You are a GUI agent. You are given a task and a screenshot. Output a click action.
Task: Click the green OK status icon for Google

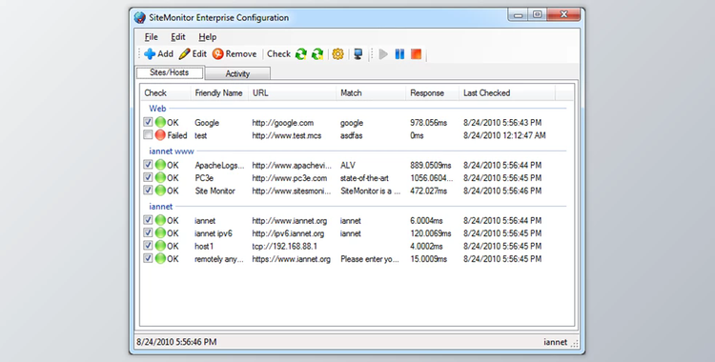coord(160,122)
